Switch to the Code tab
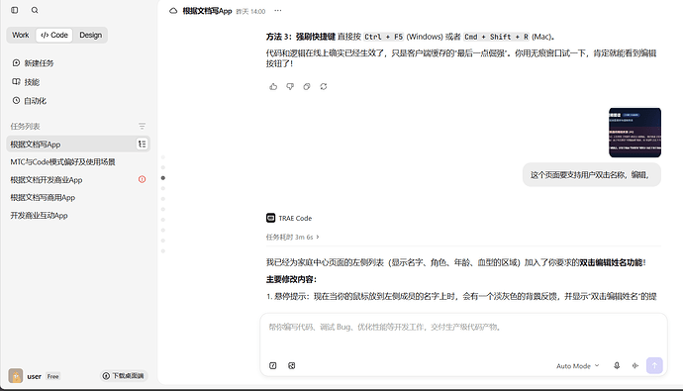This screenshot has width=683, height=391. 54,35
